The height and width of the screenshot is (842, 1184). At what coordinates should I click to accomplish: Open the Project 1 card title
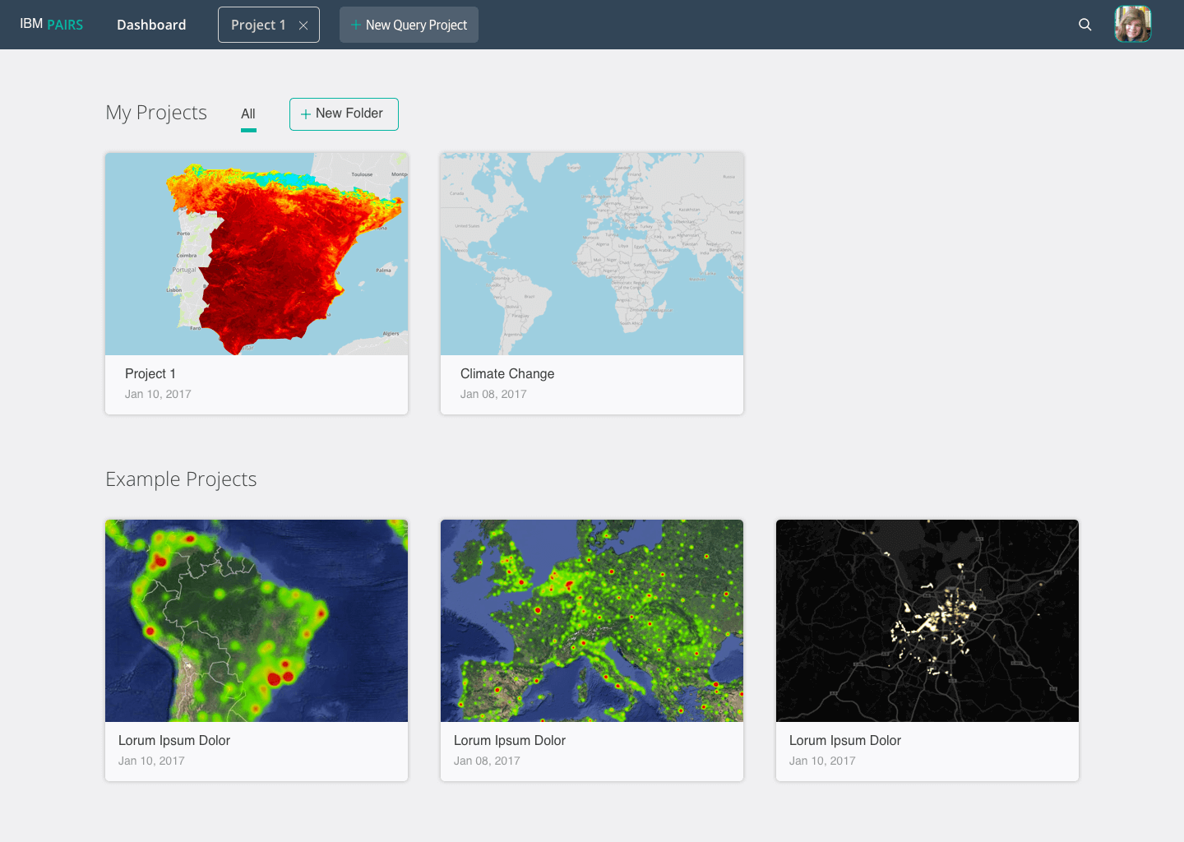[150, 373]
